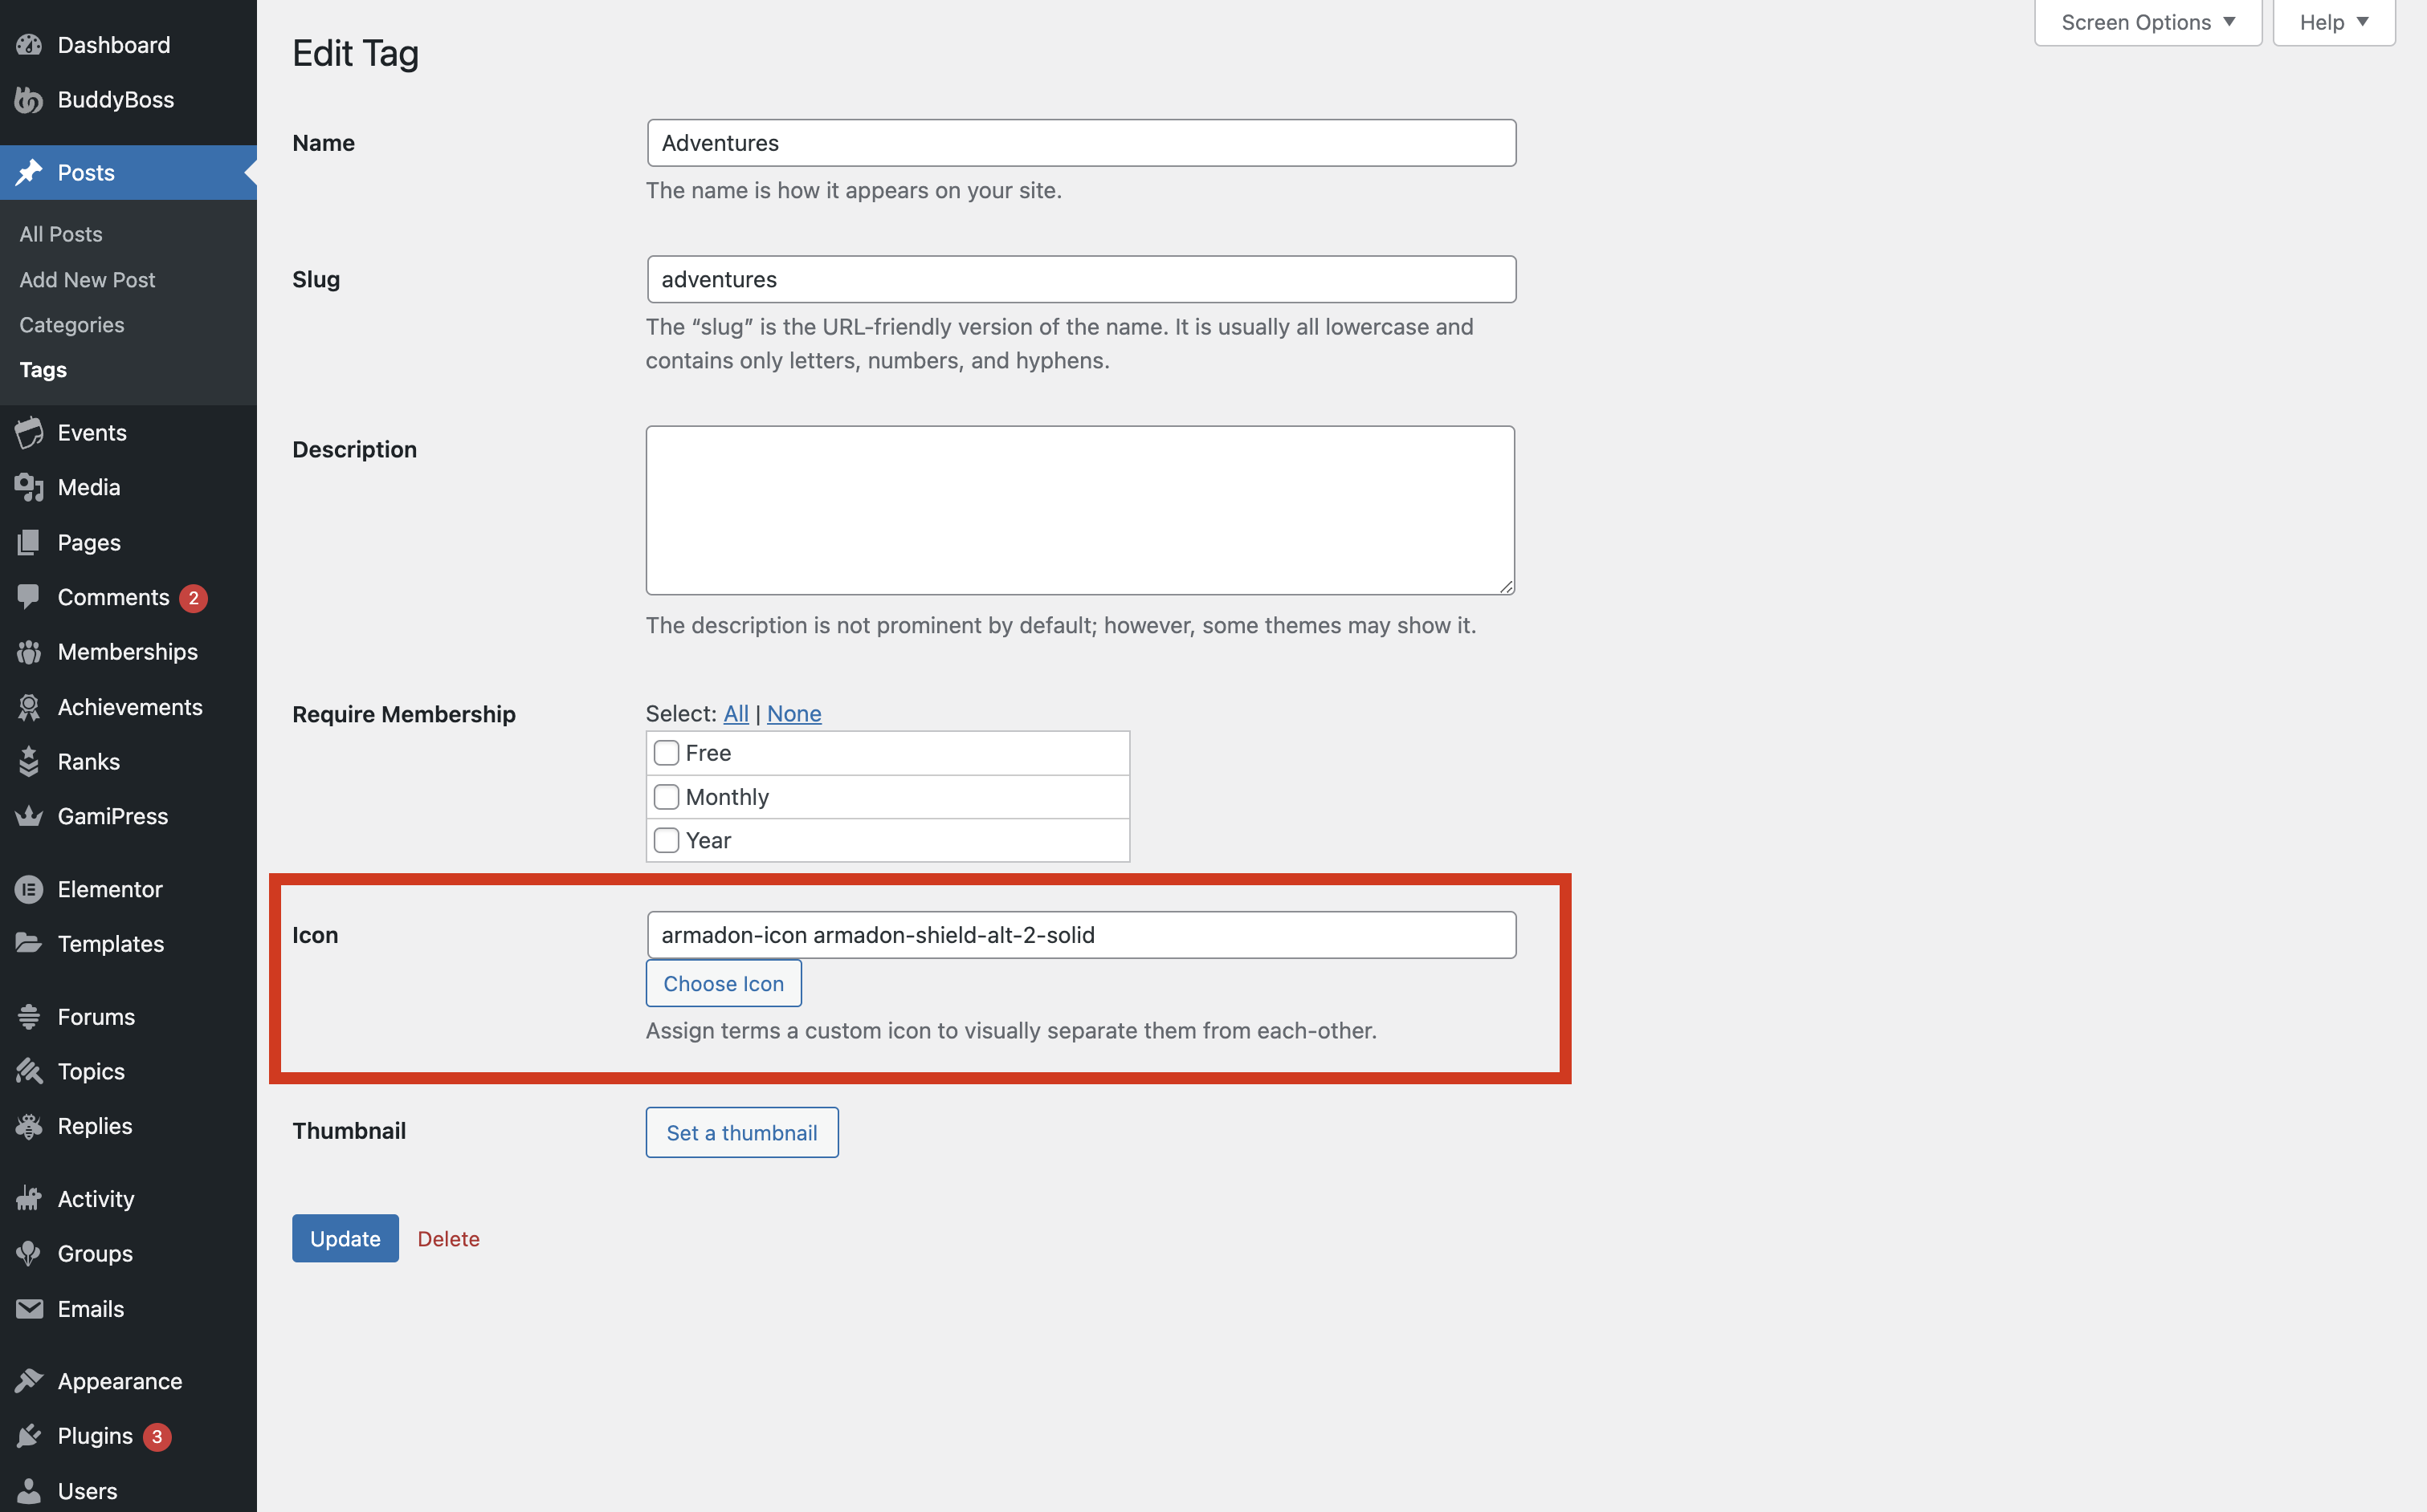This screenshot has width=2427, height=1512.
Task: Click the Users person icon
Action: click(29, 1491)
